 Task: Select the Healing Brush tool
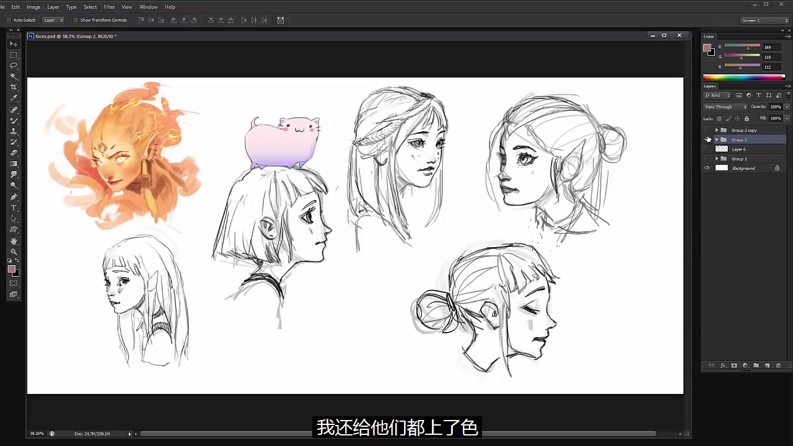pyautogui.click(x=14, y=110)
